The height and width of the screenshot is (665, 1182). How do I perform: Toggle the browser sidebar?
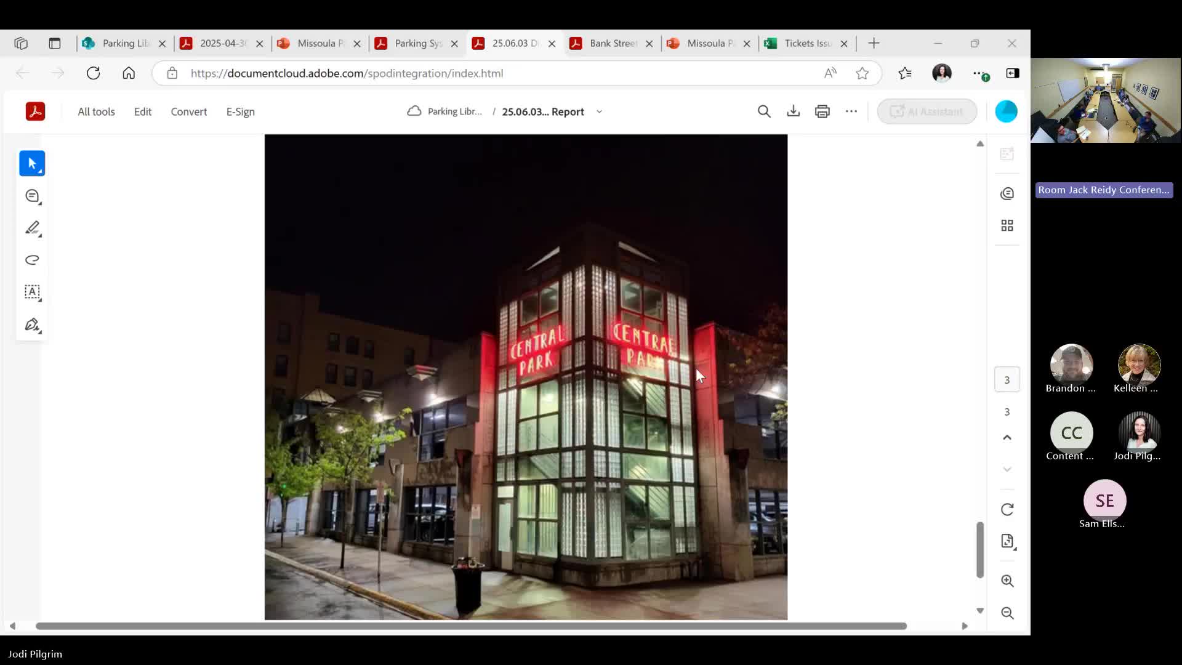(x=1013, y=73)
